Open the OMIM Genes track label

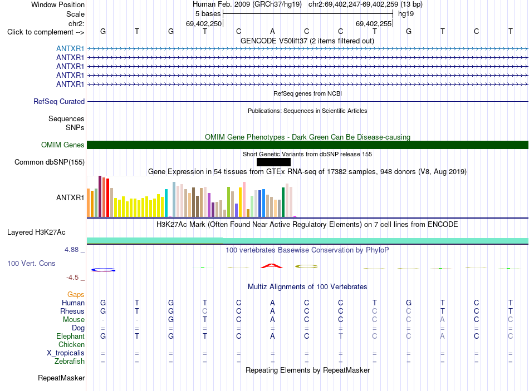tap(63, 145)
